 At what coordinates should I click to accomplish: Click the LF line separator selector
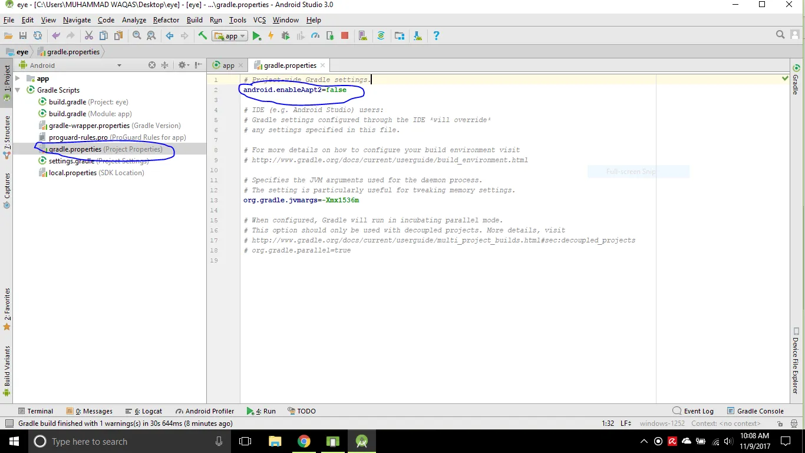tap(626, 424)
